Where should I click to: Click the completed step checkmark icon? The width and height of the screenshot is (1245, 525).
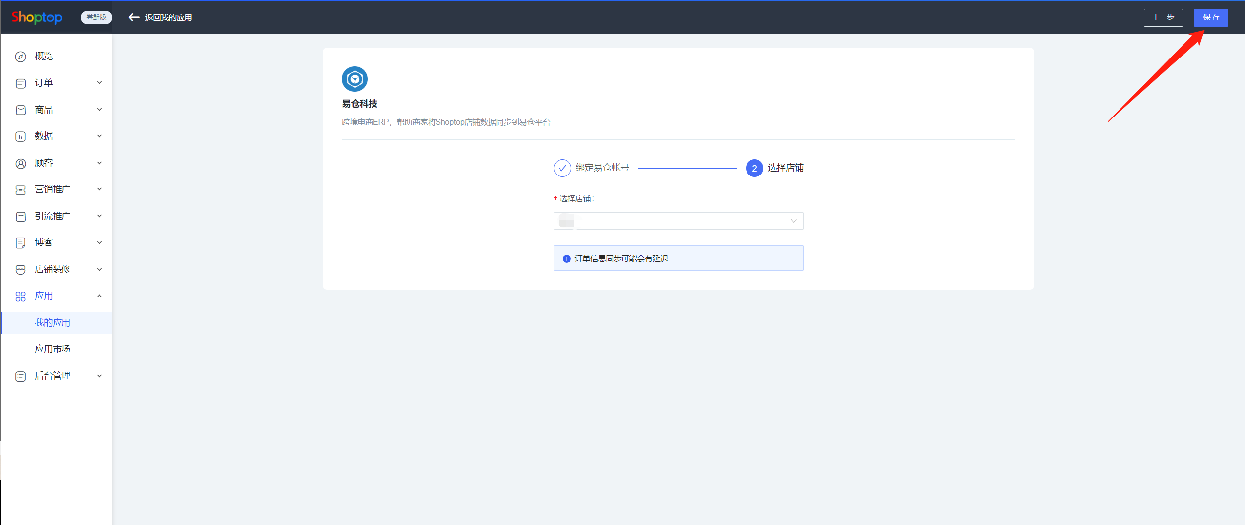(x=562, y=168)
